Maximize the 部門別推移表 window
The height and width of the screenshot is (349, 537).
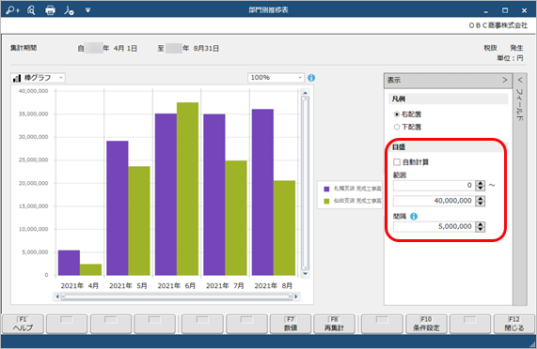(505, 10)
